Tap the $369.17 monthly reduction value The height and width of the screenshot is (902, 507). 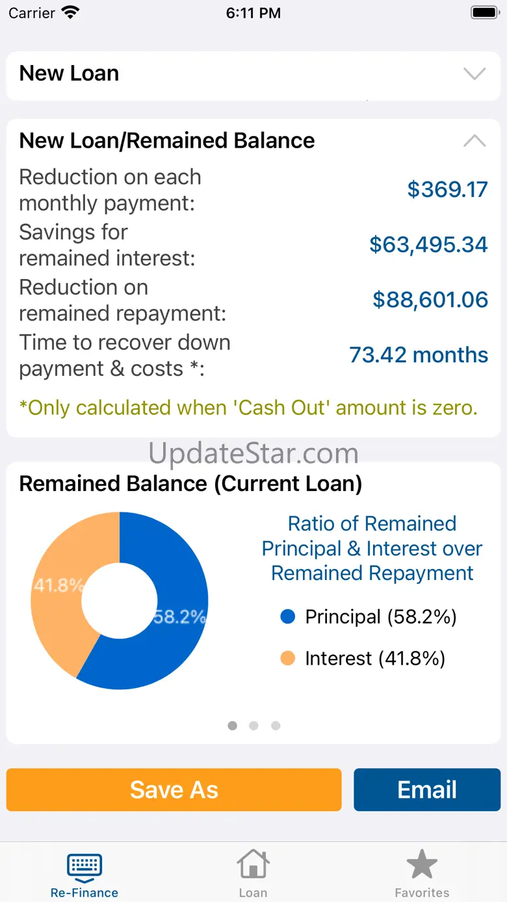pos(447,189)
